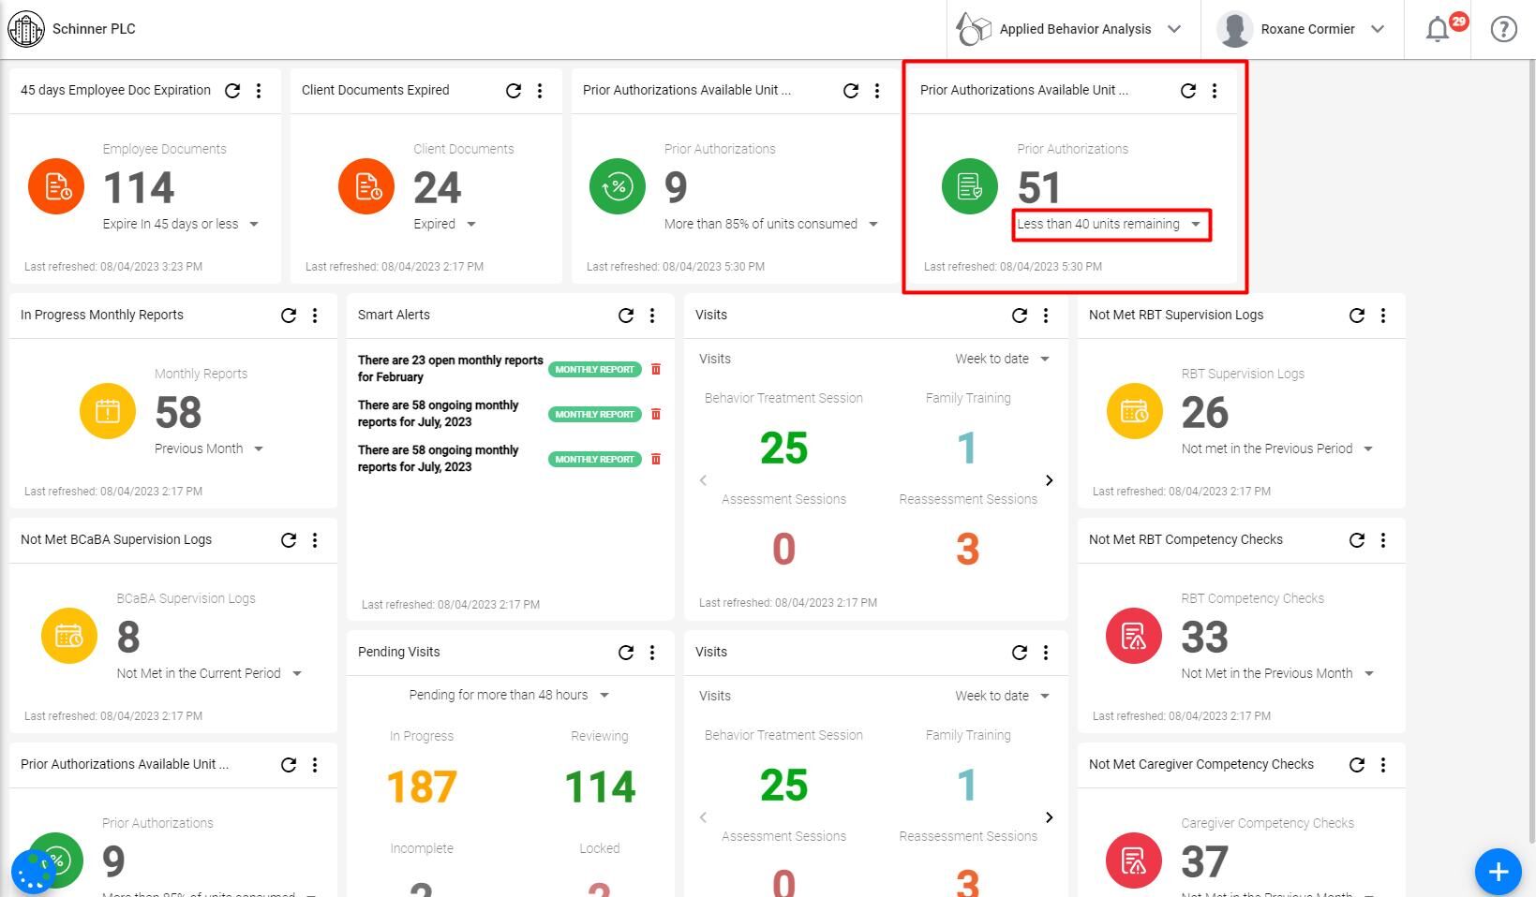The image size is (1536, 897).
Task: Click the yellow Monthly Reports calendar icon
Action: (107, 410)
